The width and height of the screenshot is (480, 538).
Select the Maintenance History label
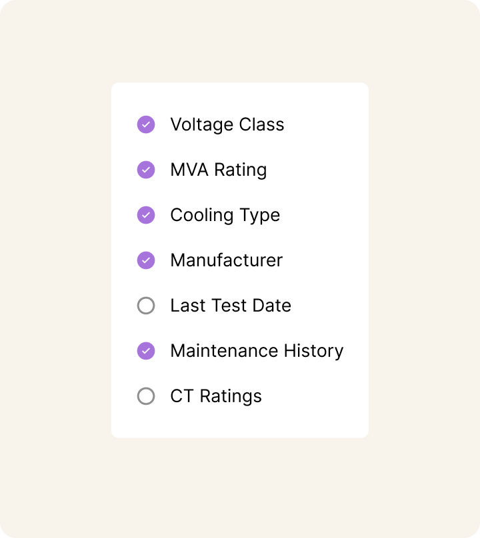(257, 350)
